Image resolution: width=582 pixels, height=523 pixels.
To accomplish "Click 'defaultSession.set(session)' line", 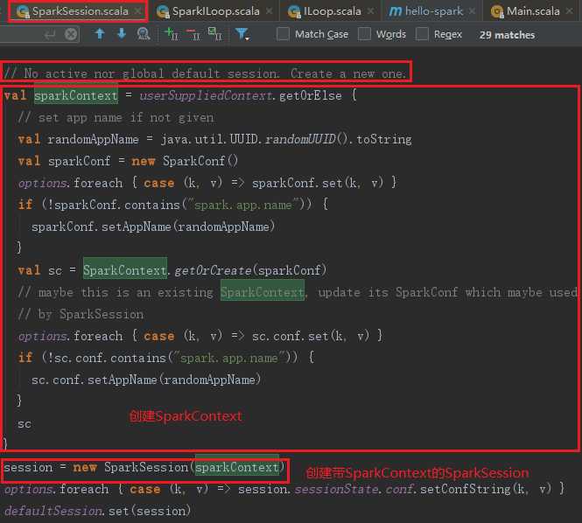I will (97, 511).
